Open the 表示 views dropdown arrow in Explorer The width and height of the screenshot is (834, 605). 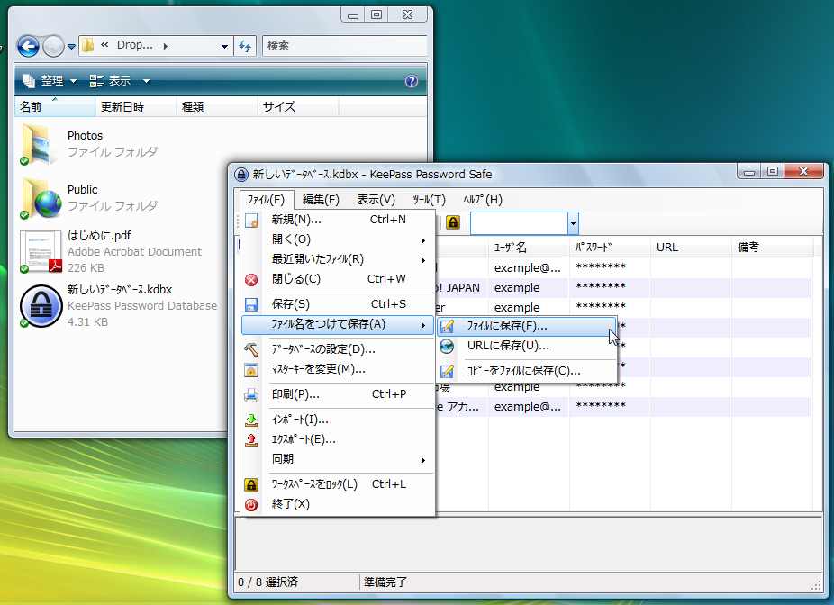146,81
